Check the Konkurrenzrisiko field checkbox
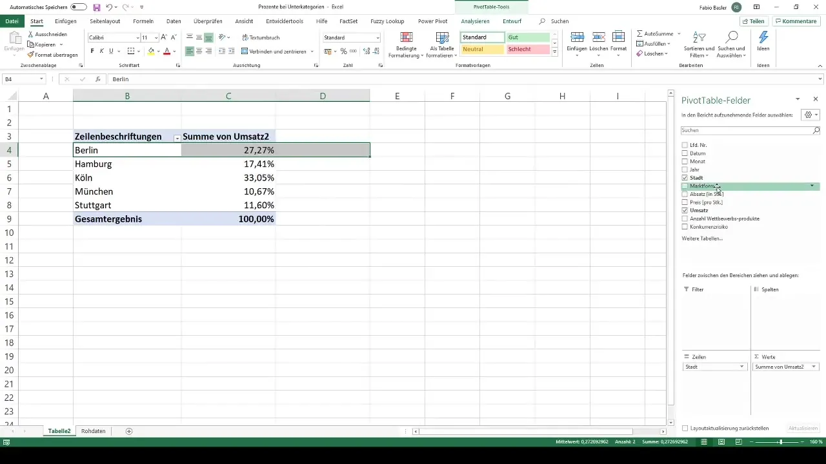826x464 pixels. coord(685,227)
